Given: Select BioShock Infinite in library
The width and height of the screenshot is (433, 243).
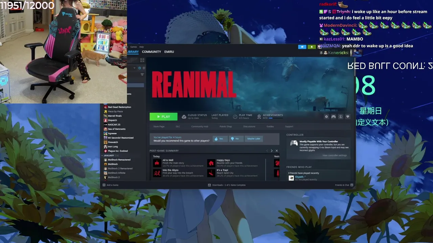Looking at the screenshot, I should point(114,173).
